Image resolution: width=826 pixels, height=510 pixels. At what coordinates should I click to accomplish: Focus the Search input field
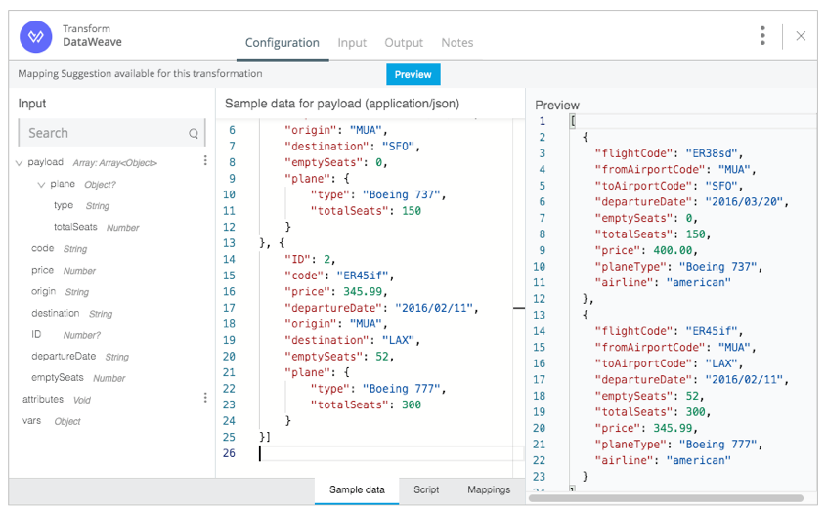click(x=110, y=133)
